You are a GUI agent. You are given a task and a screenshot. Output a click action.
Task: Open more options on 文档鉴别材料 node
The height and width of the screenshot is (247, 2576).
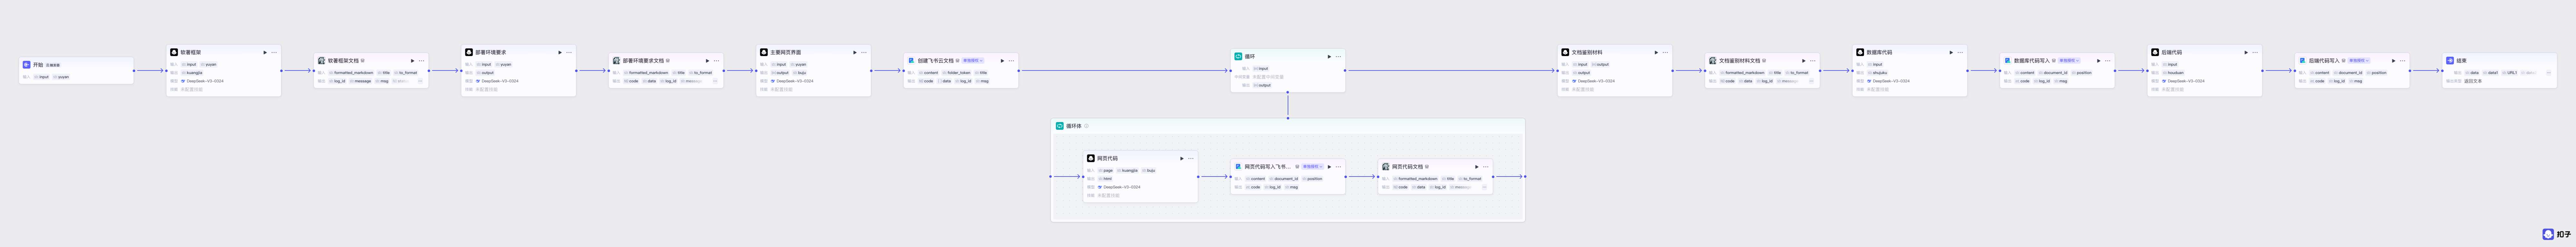1665,52
